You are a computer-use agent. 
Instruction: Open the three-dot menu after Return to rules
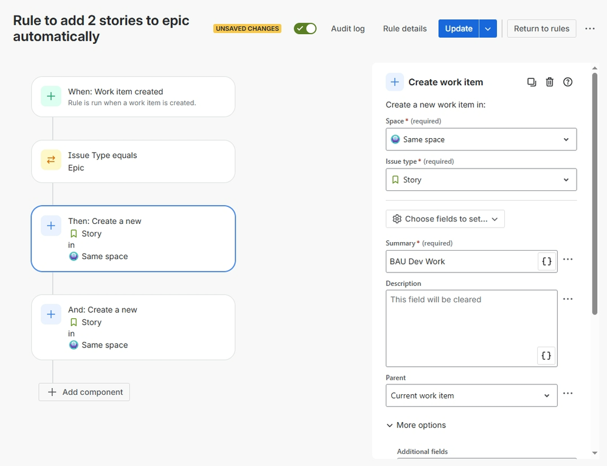pos(590,29)
